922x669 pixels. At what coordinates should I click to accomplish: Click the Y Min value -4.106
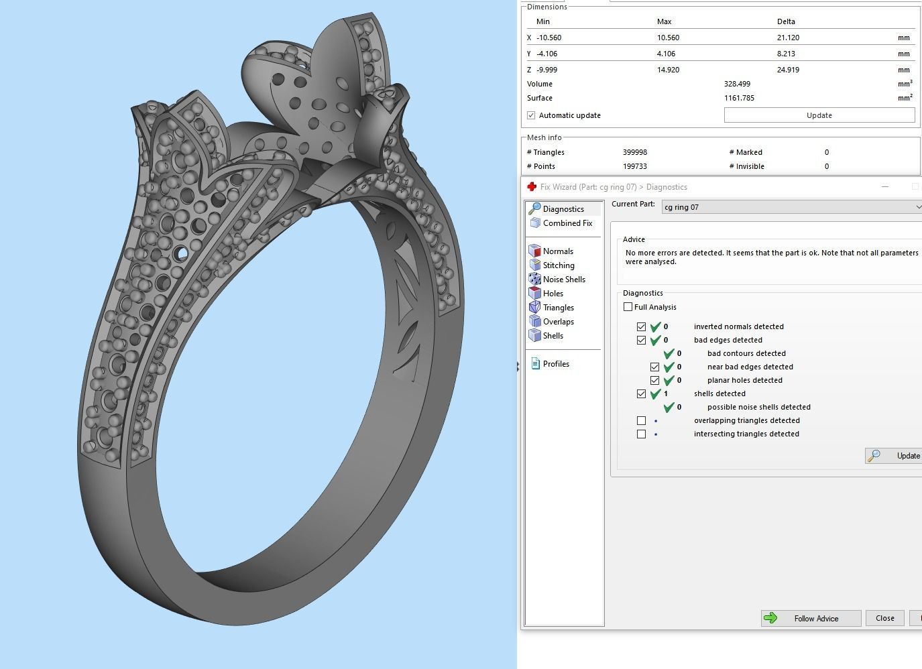547,54
